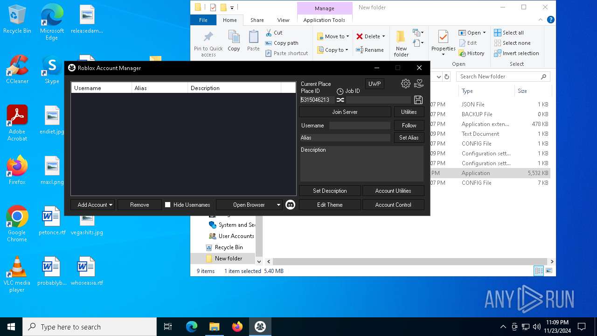Screen dimensions: 597x336
Task: Click the UWP button
Action: click(375, 84)
